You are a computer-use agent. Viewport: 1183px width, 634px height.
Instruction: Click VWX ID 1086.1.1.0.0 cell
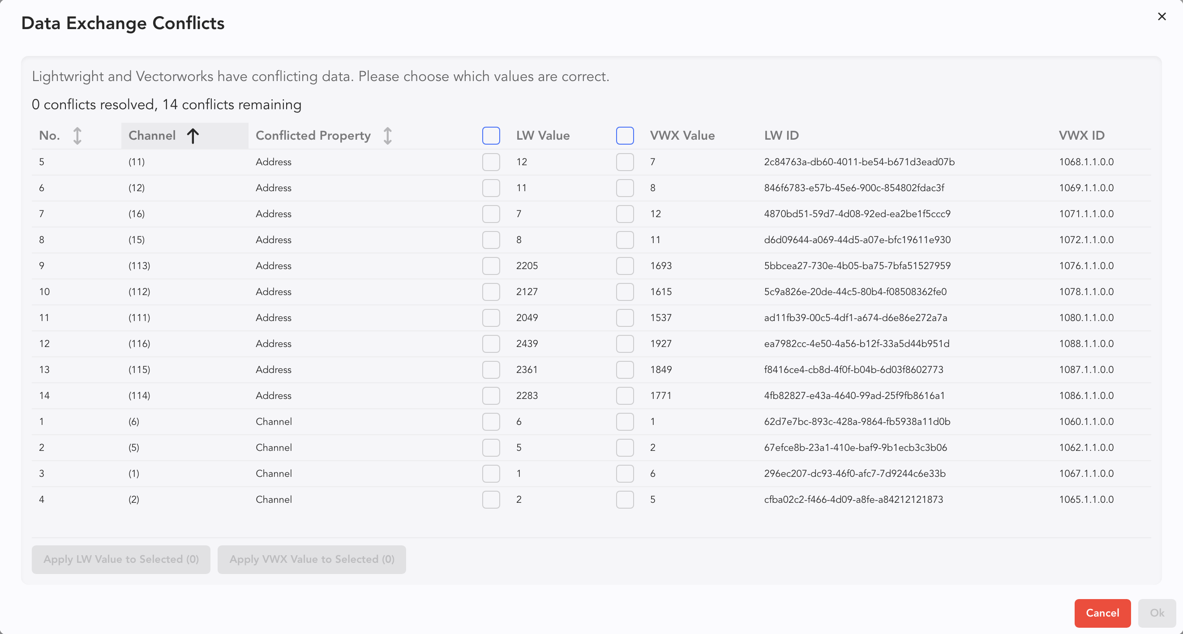(1086, 395)
